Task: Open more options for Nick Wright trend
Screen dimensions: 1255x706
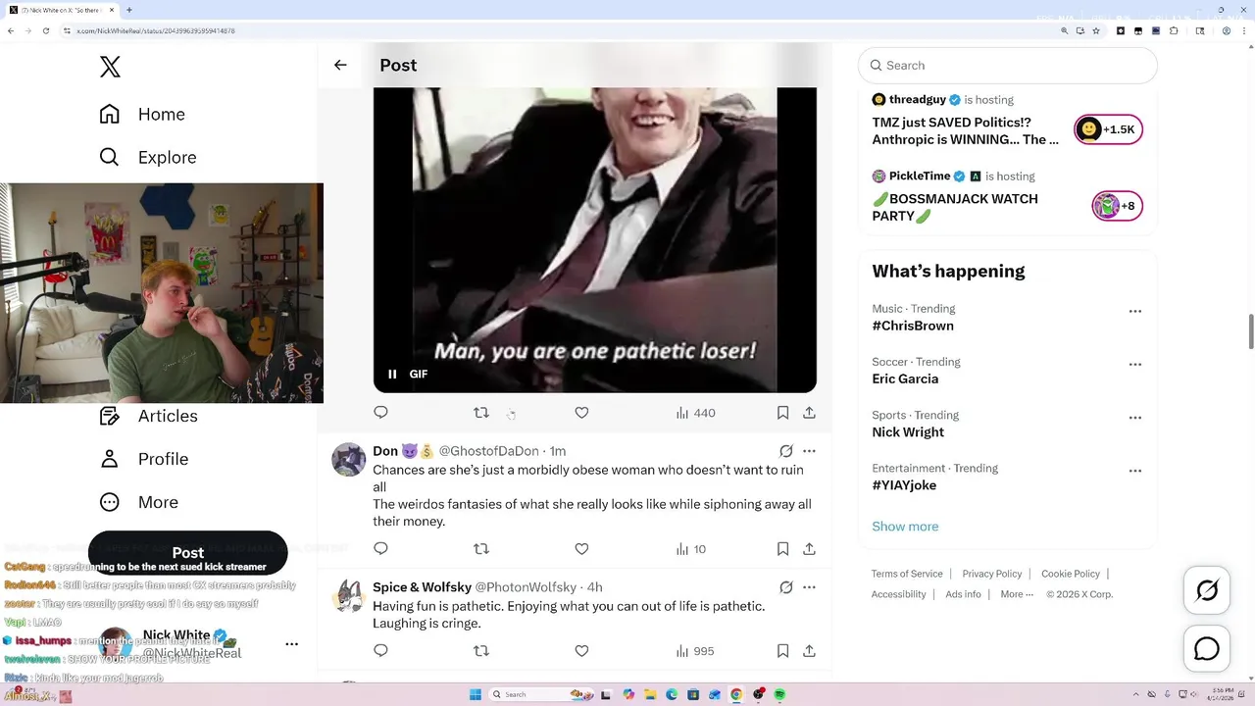Action: (x=1135, y=417)
